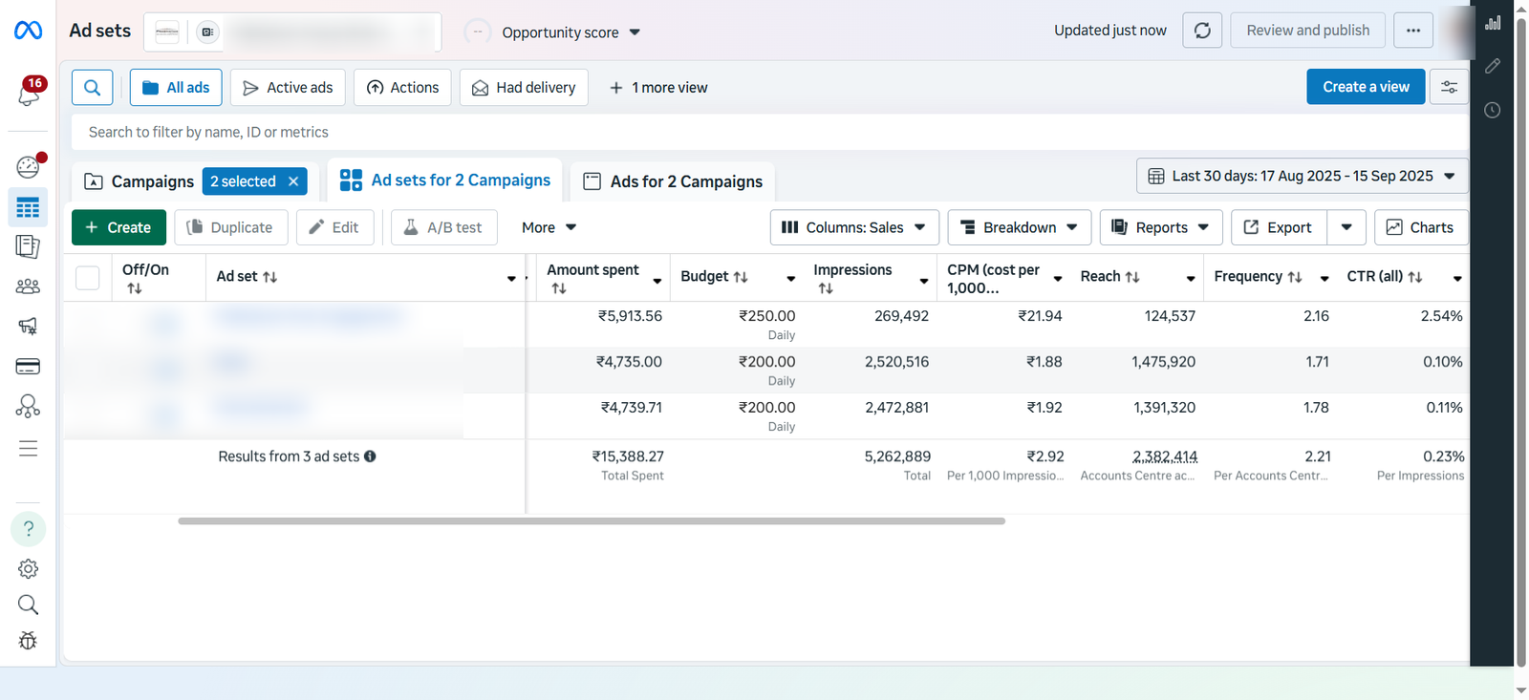
Task: Expand the Columns: Sales dropdown
Action: pos(854,227)
